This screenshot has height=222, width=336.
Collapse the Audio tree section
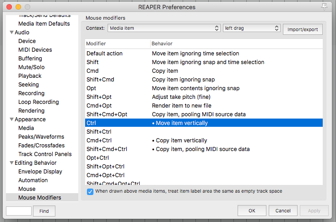[x=11, y=32]
